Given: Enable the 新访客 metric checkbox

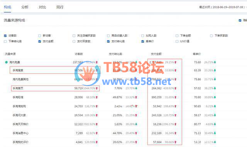Looking at the screenshot, I should tap(39, 35).
